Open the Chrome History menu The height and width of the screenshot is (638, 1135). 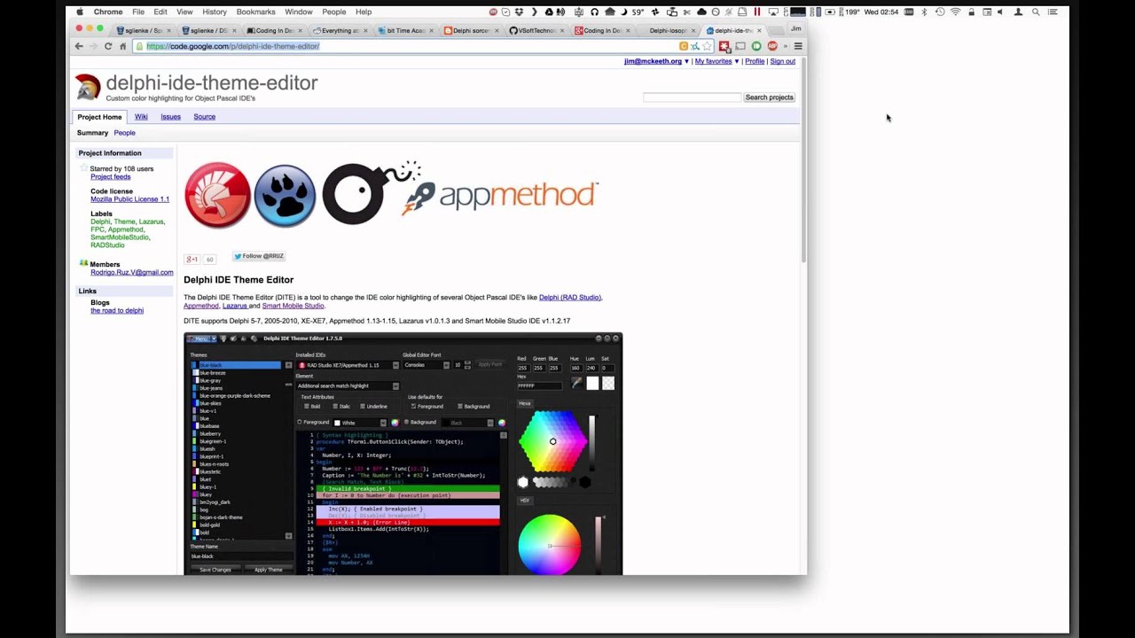214,12
